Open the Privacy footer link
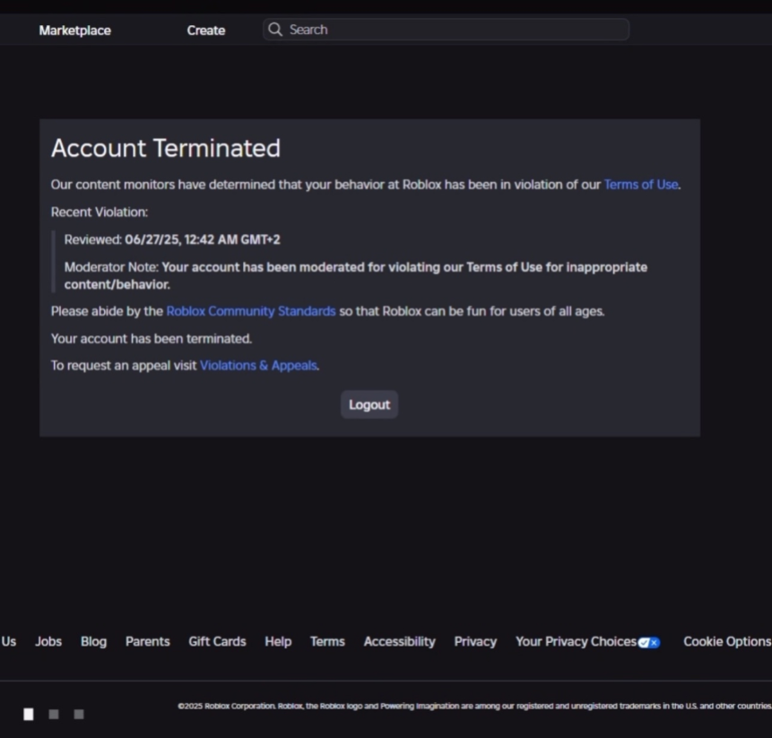Image resolution: width=772 pixels, height=738 pixels. click(x=475, y=641)
